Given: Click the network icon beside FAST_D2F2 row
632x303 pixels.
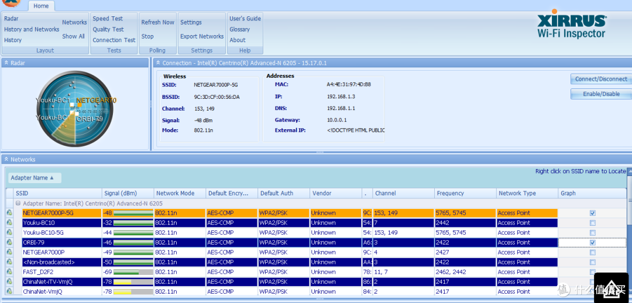Looking at the screenshot, I should click(9, 272).
